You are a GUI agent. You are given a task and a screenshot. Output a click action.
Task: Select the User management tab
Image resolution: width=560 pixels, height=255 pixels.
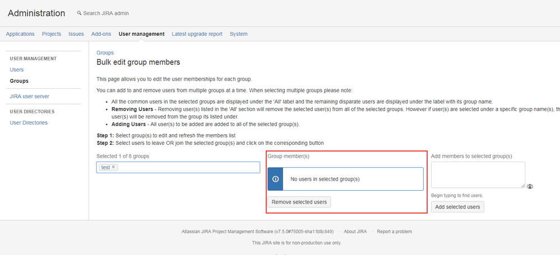(x=141, y=34)
